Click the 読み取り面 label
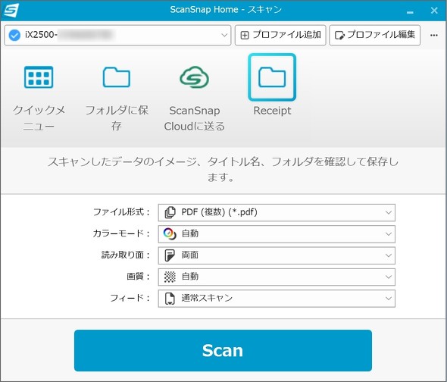Screen dimensions: 447x382 coord(126,255)
